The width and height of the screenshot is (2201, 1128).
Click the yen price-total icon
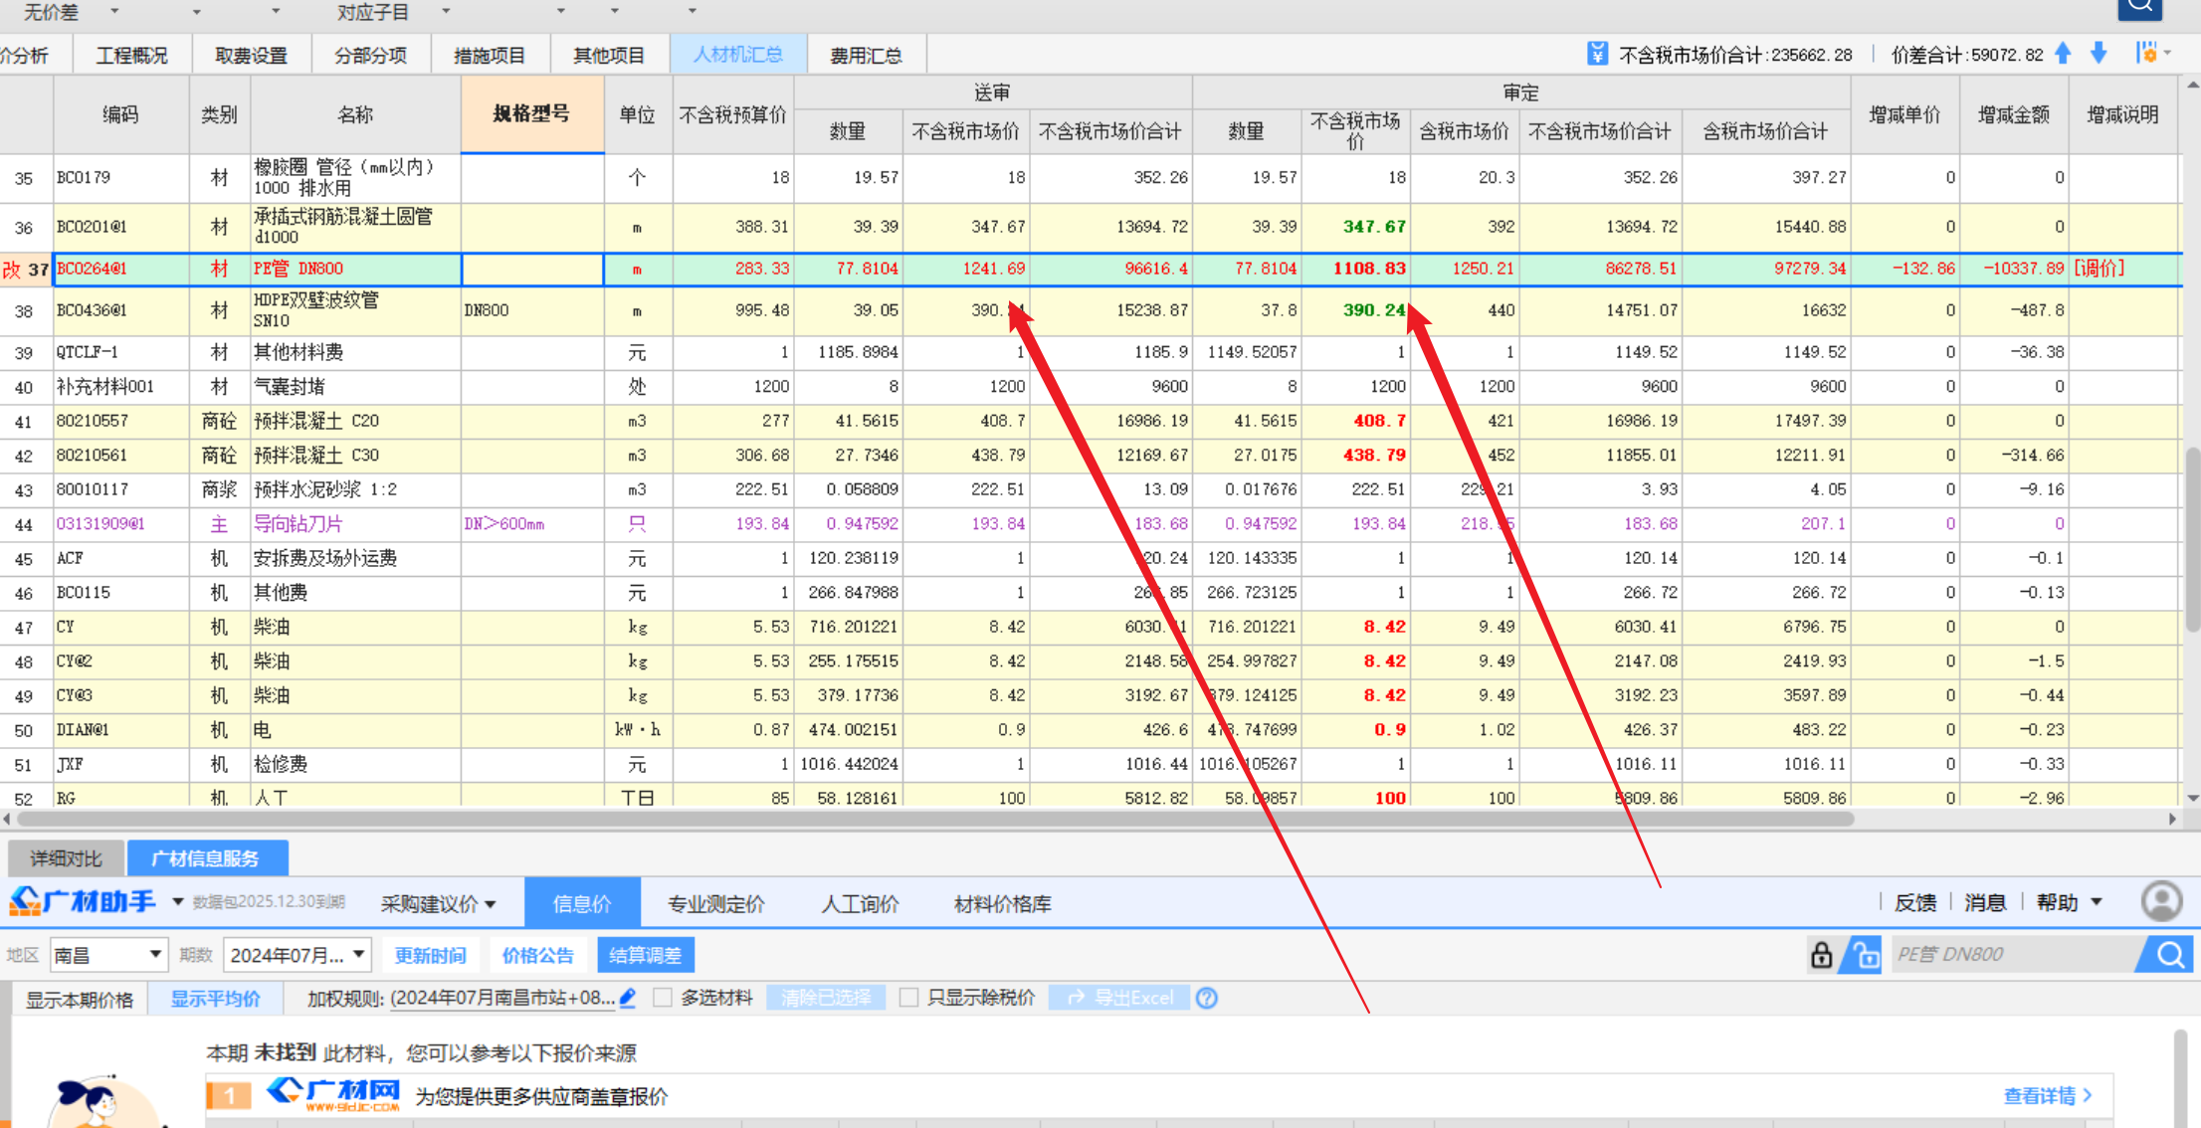1597,54
